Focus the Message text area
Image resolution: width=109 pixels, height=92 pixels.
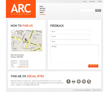(x=74, y=53)
